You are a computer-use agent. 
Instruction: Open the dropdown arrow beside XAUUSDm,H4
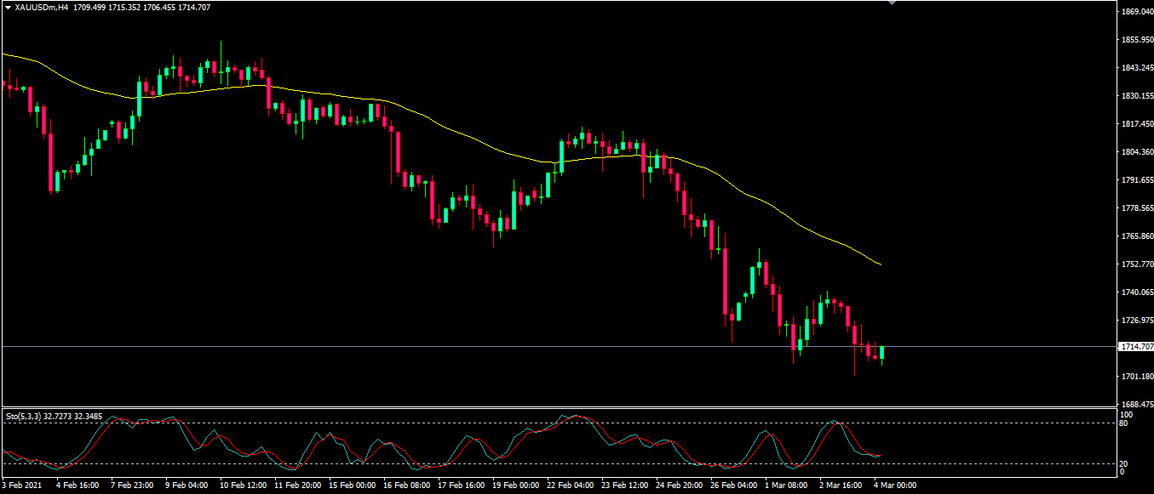pos(8,8)
